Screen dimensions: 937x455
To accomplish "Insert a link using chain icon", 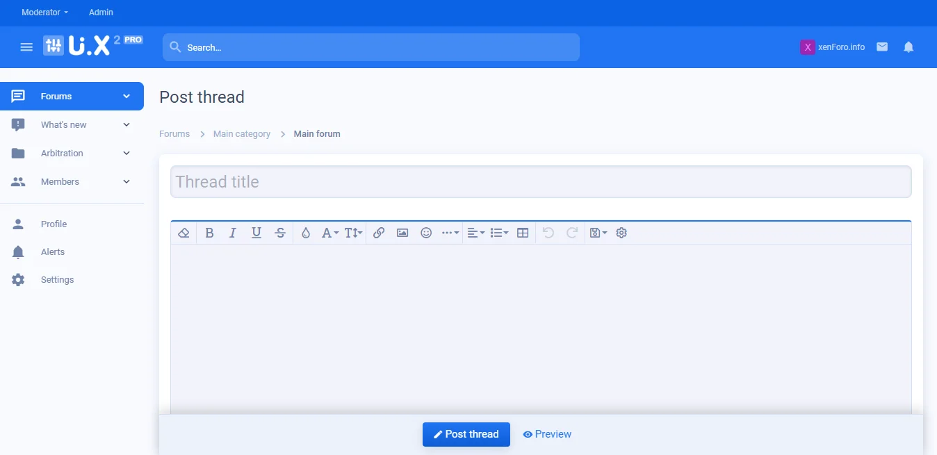I will (x=379, y=233).
